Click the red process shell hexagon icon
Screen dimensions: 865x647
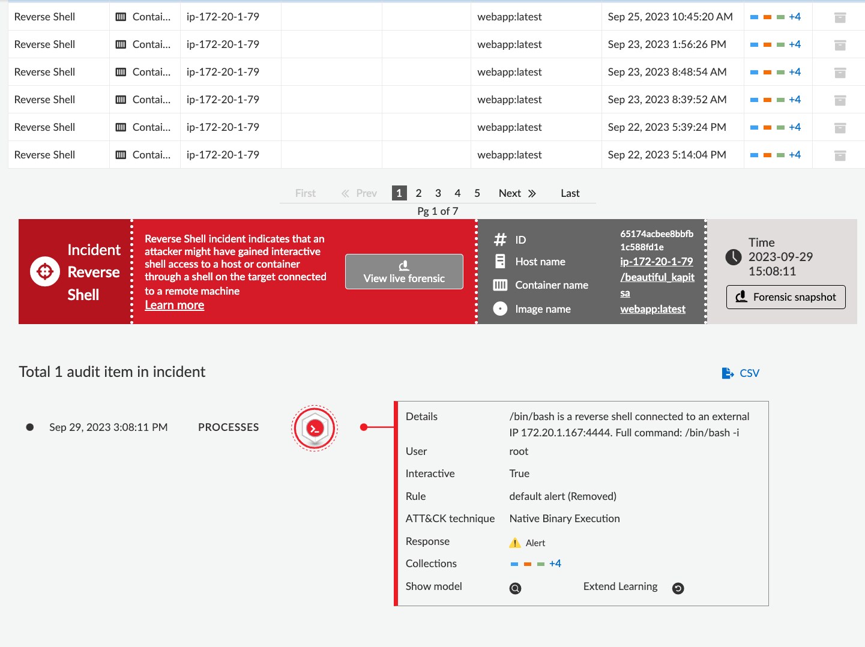(315, 428)
